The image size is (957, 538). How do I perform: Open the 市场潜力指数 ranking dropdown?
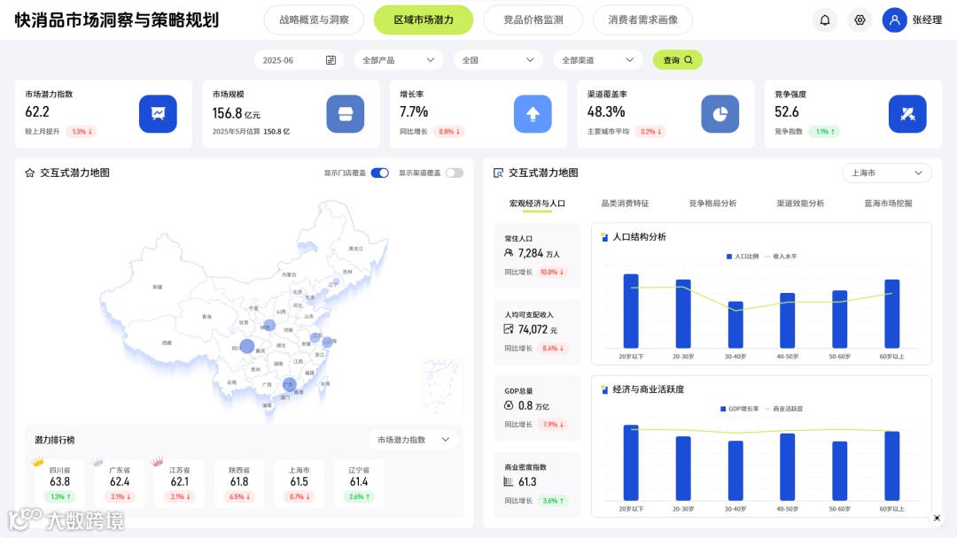click(413, 440)
